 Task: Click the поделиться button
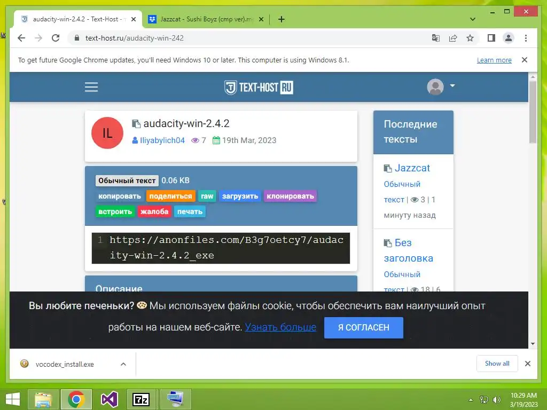(x=170, y=196)
